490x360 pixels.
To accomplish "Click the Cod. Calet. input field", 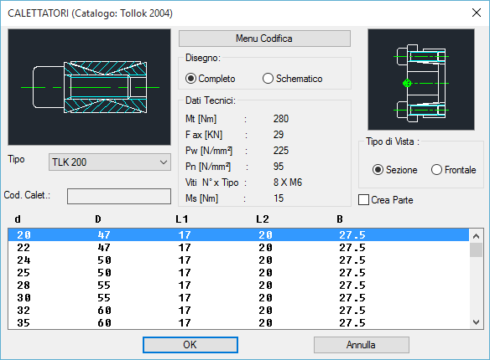I will 119,196.
